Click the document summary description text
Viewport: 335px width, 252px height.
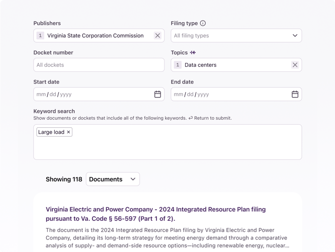166,238
